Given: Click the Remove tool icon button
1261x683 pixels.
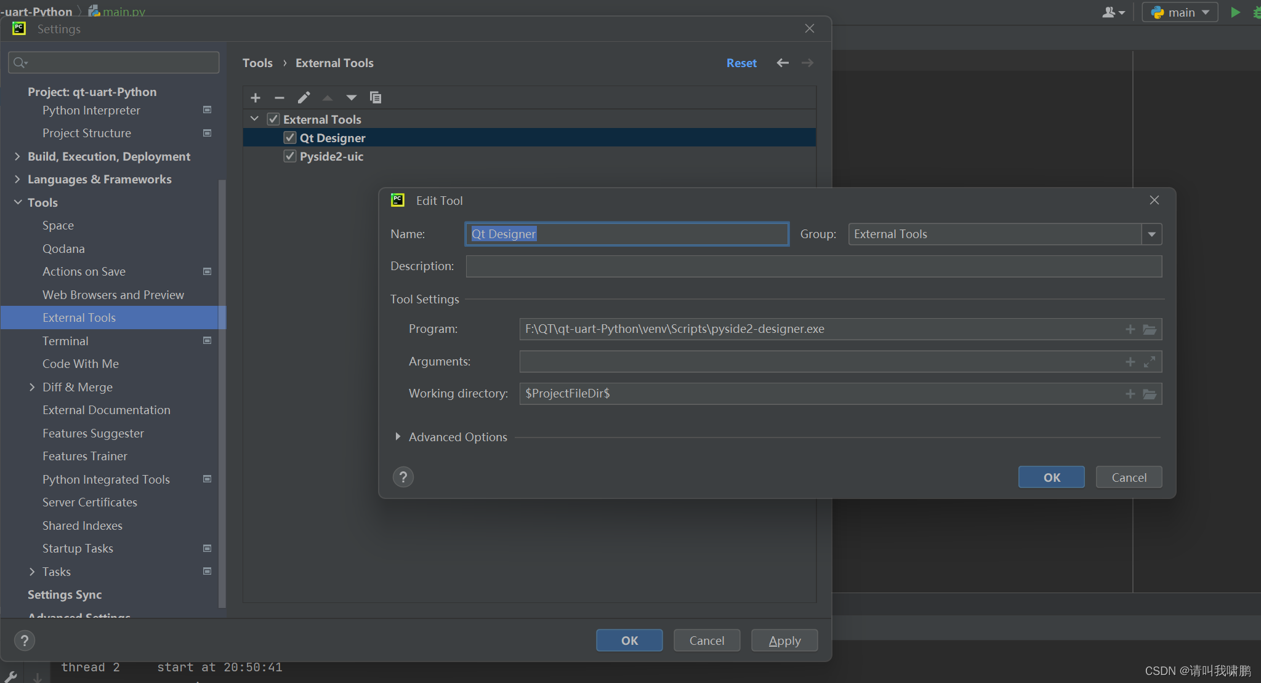Looking at the screenshot, I should (280, 98).
